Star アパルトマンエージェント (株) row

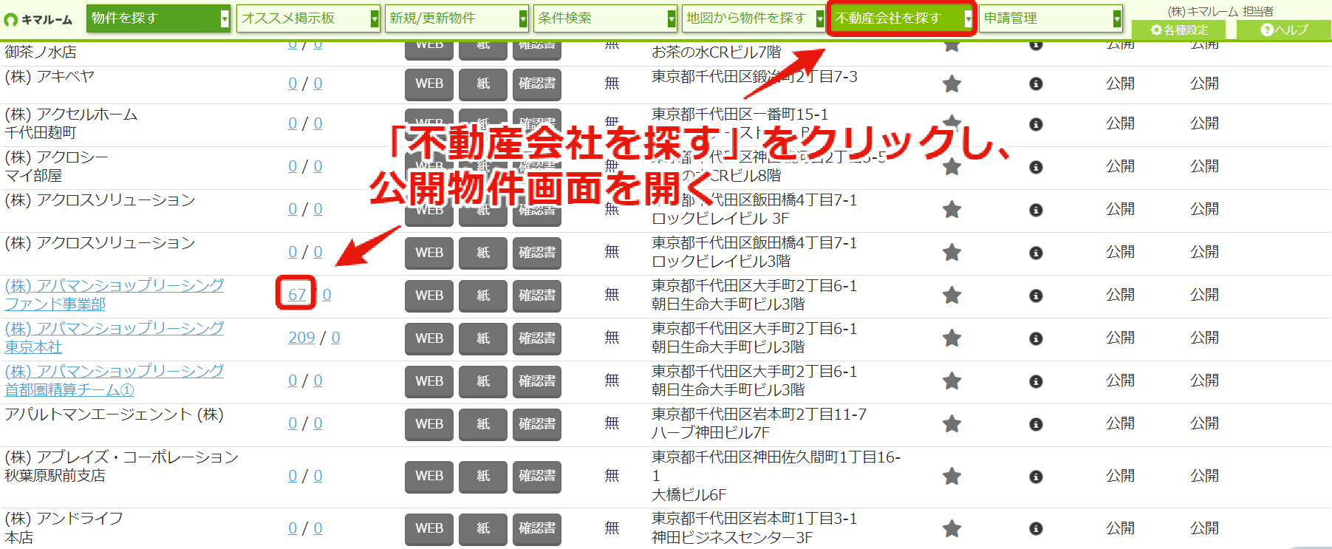(952, 424)
